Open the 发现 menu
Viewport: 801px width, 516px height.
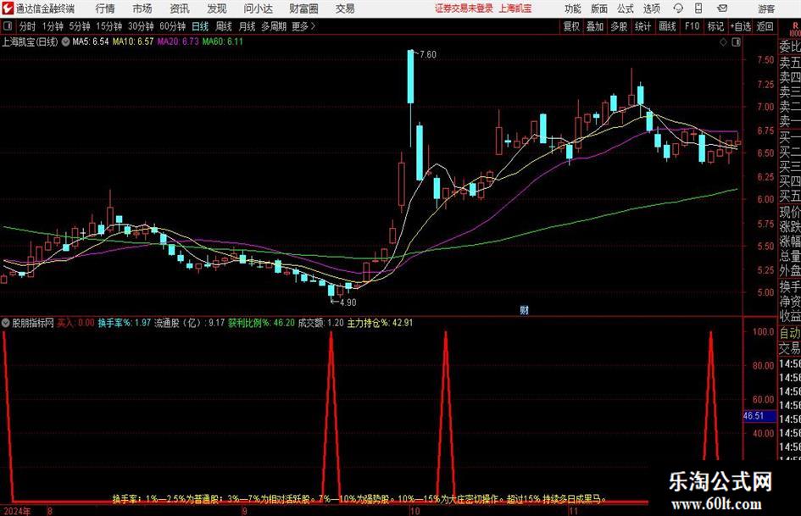(x=217, y=8)
